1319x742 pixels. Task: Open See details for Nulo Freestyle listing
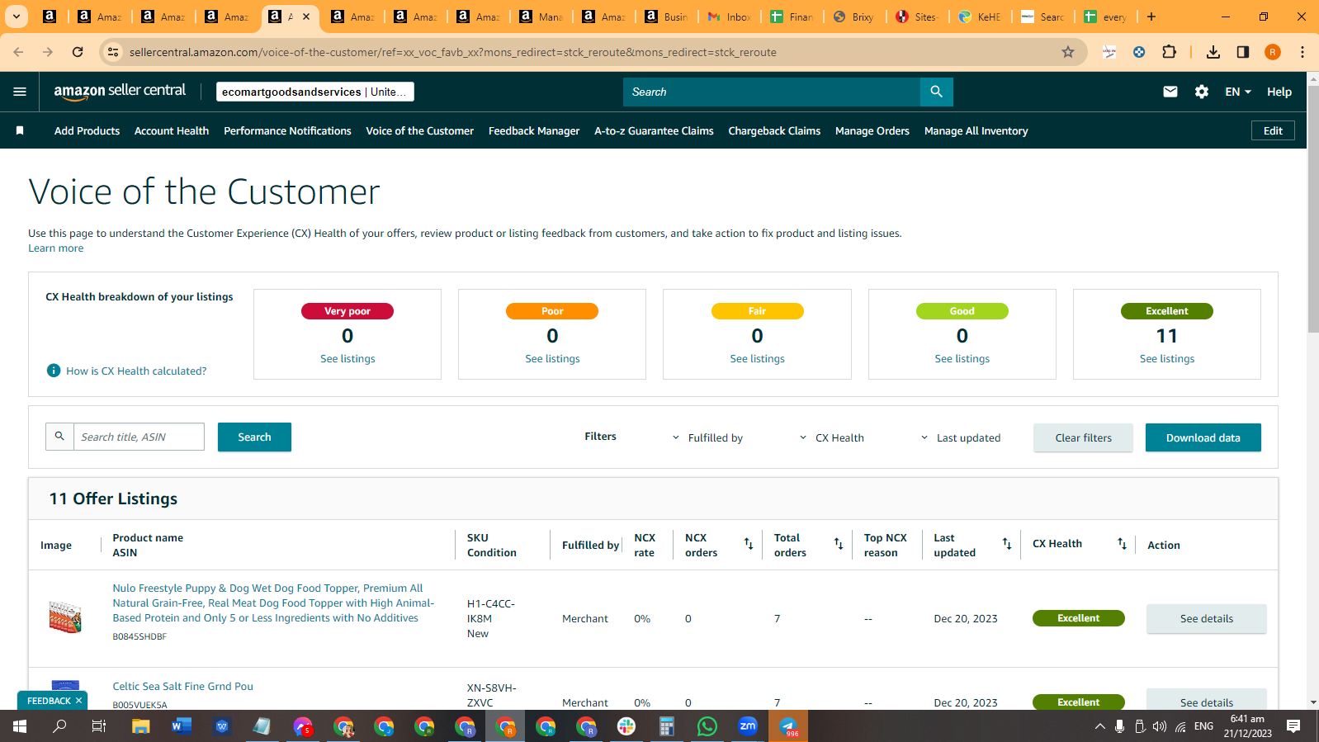click(x=1206, y=618)
